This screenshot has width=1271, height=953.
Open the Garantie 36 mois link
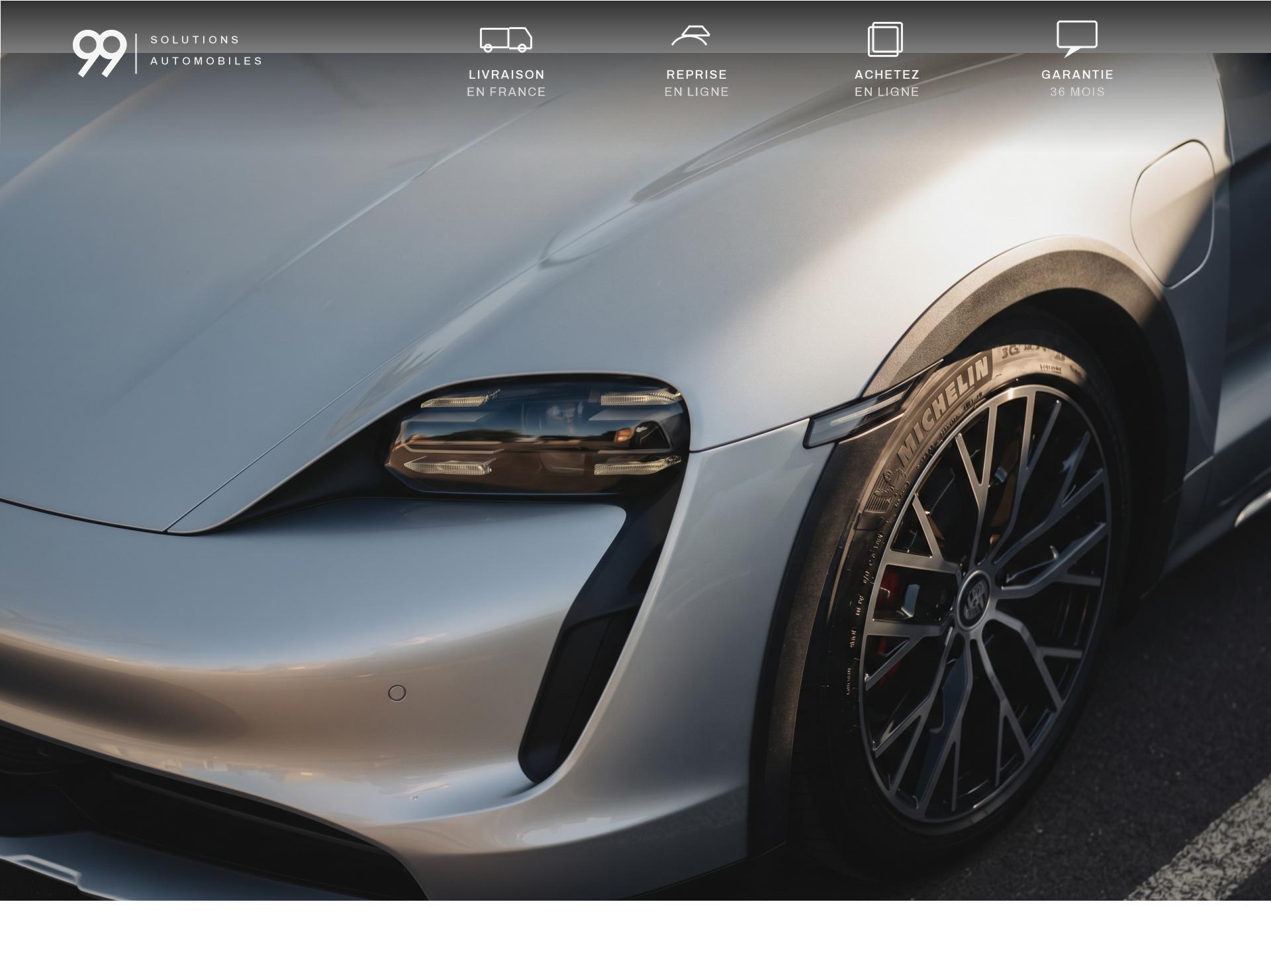pyautogui.click(x=1077, y=83)
